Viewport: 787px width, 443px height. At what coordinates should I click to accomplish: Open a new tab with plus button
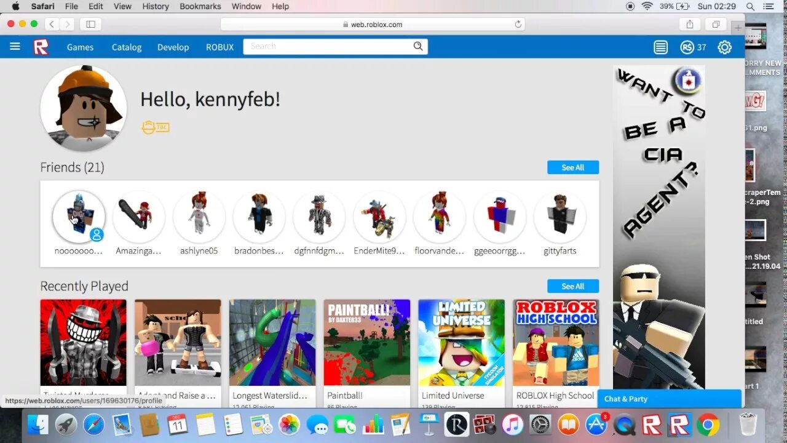coord(738,28)
